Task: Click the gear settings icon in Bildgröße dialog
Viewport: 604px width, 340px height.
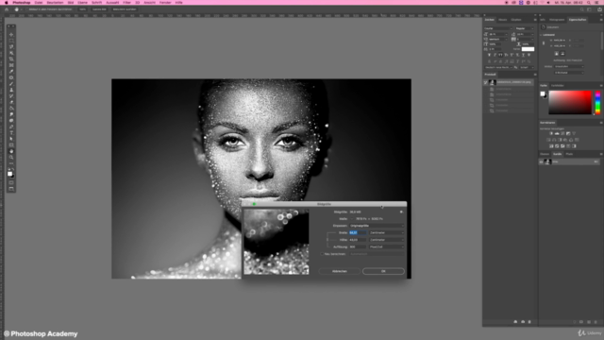Action: [x=401, y=212]
